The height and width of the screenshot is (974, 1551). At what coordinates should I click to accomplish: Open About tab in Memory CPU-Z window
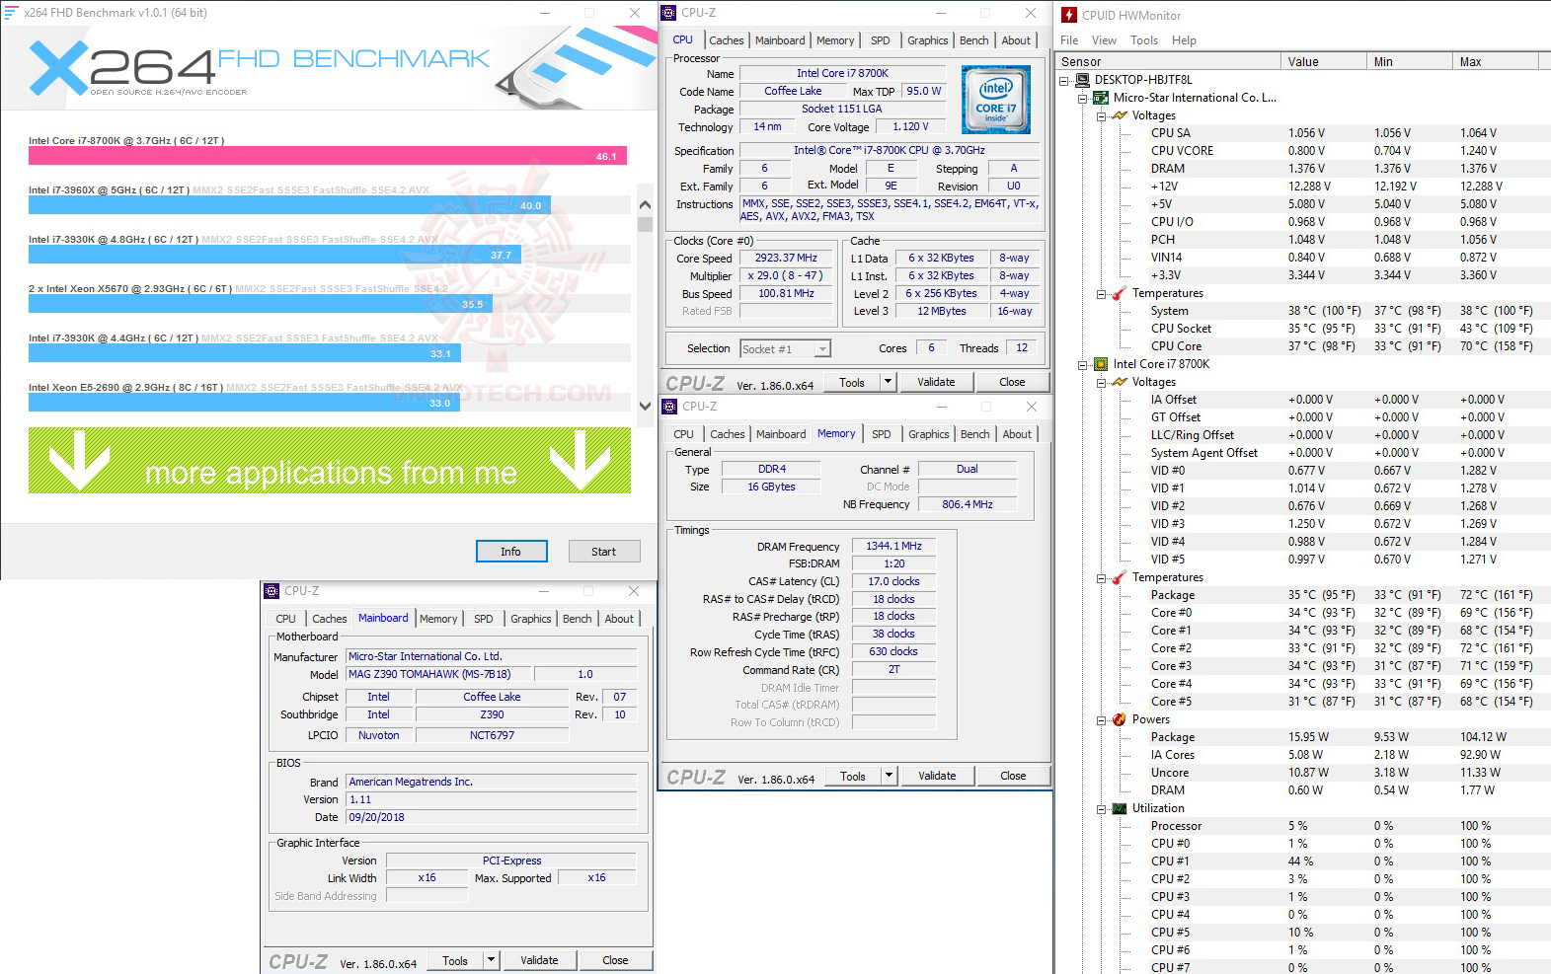(1017, 434)
